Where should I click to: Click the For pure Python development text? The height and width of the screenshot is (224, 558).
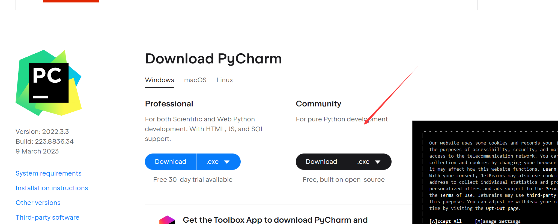coord(342,119)
